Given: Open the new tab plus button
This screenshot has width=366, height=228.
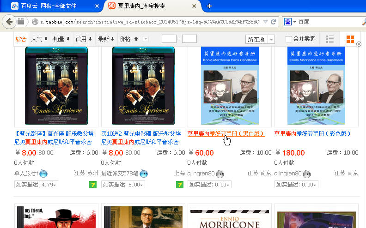Looking at the screenshot, I should 209,6.
